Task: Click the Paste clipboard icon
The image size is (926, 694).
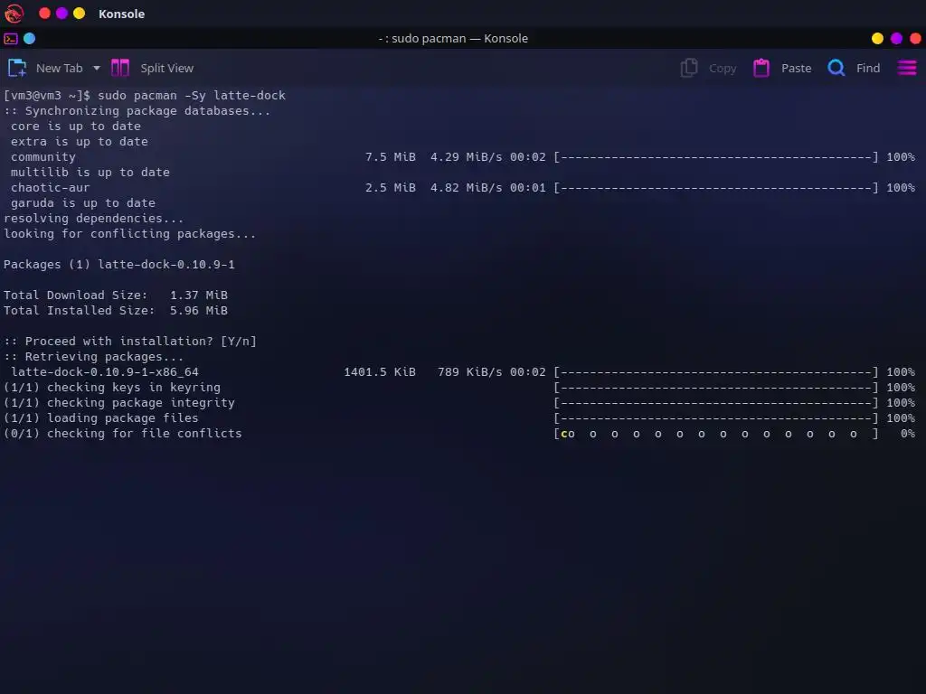Action: point(761,68)
